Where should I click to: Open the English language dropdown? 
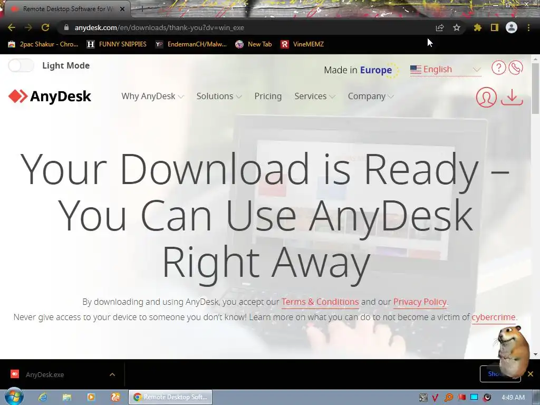tap(445, 69)
